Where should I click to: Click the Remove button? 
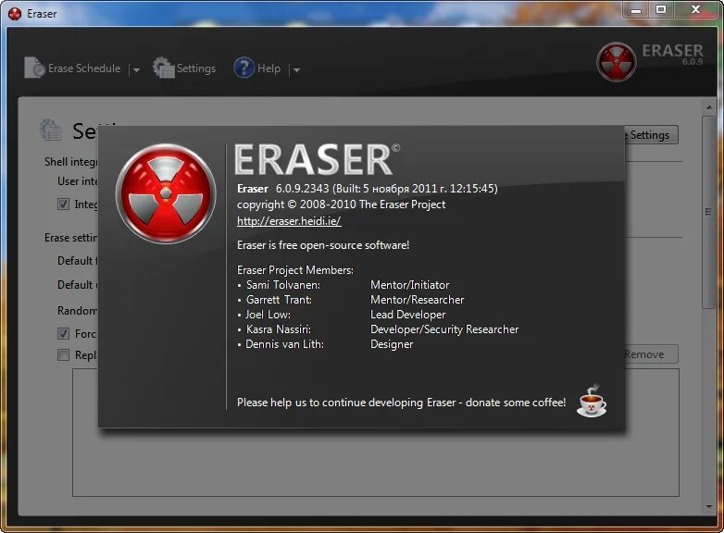(x=651, y=354)
